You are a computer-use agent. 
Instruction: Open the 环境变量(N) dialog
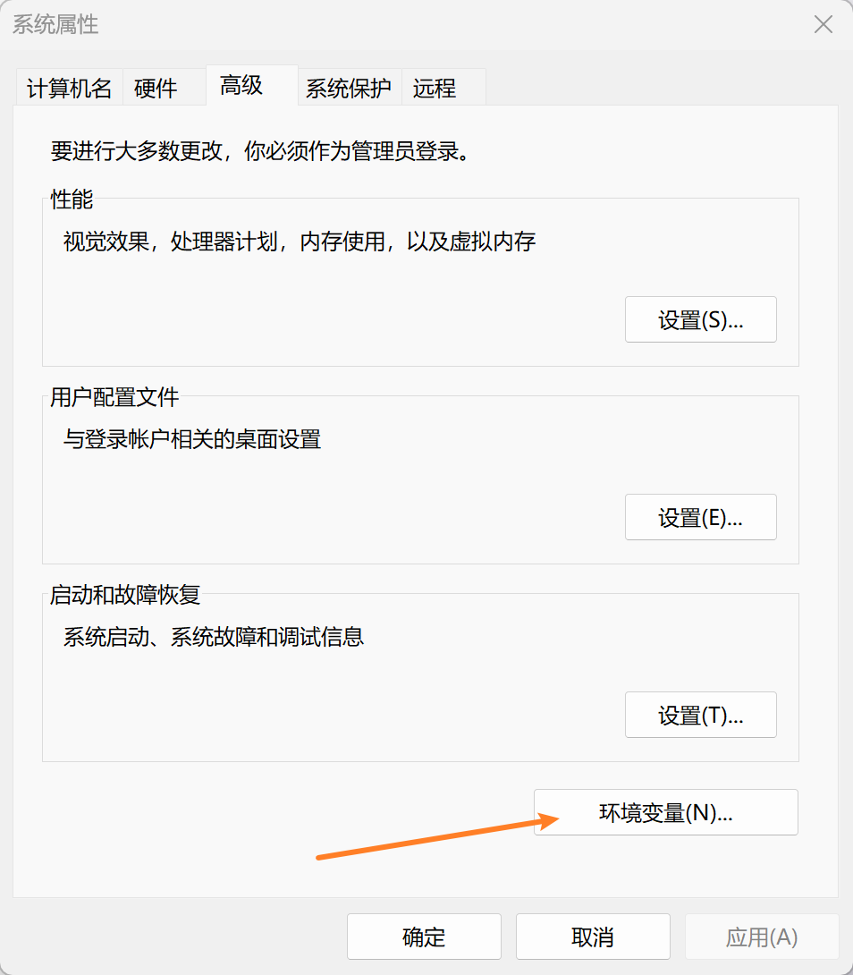665,812
